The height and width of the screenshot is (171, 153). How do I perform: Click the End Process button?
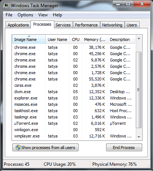(x=124, y=148)
